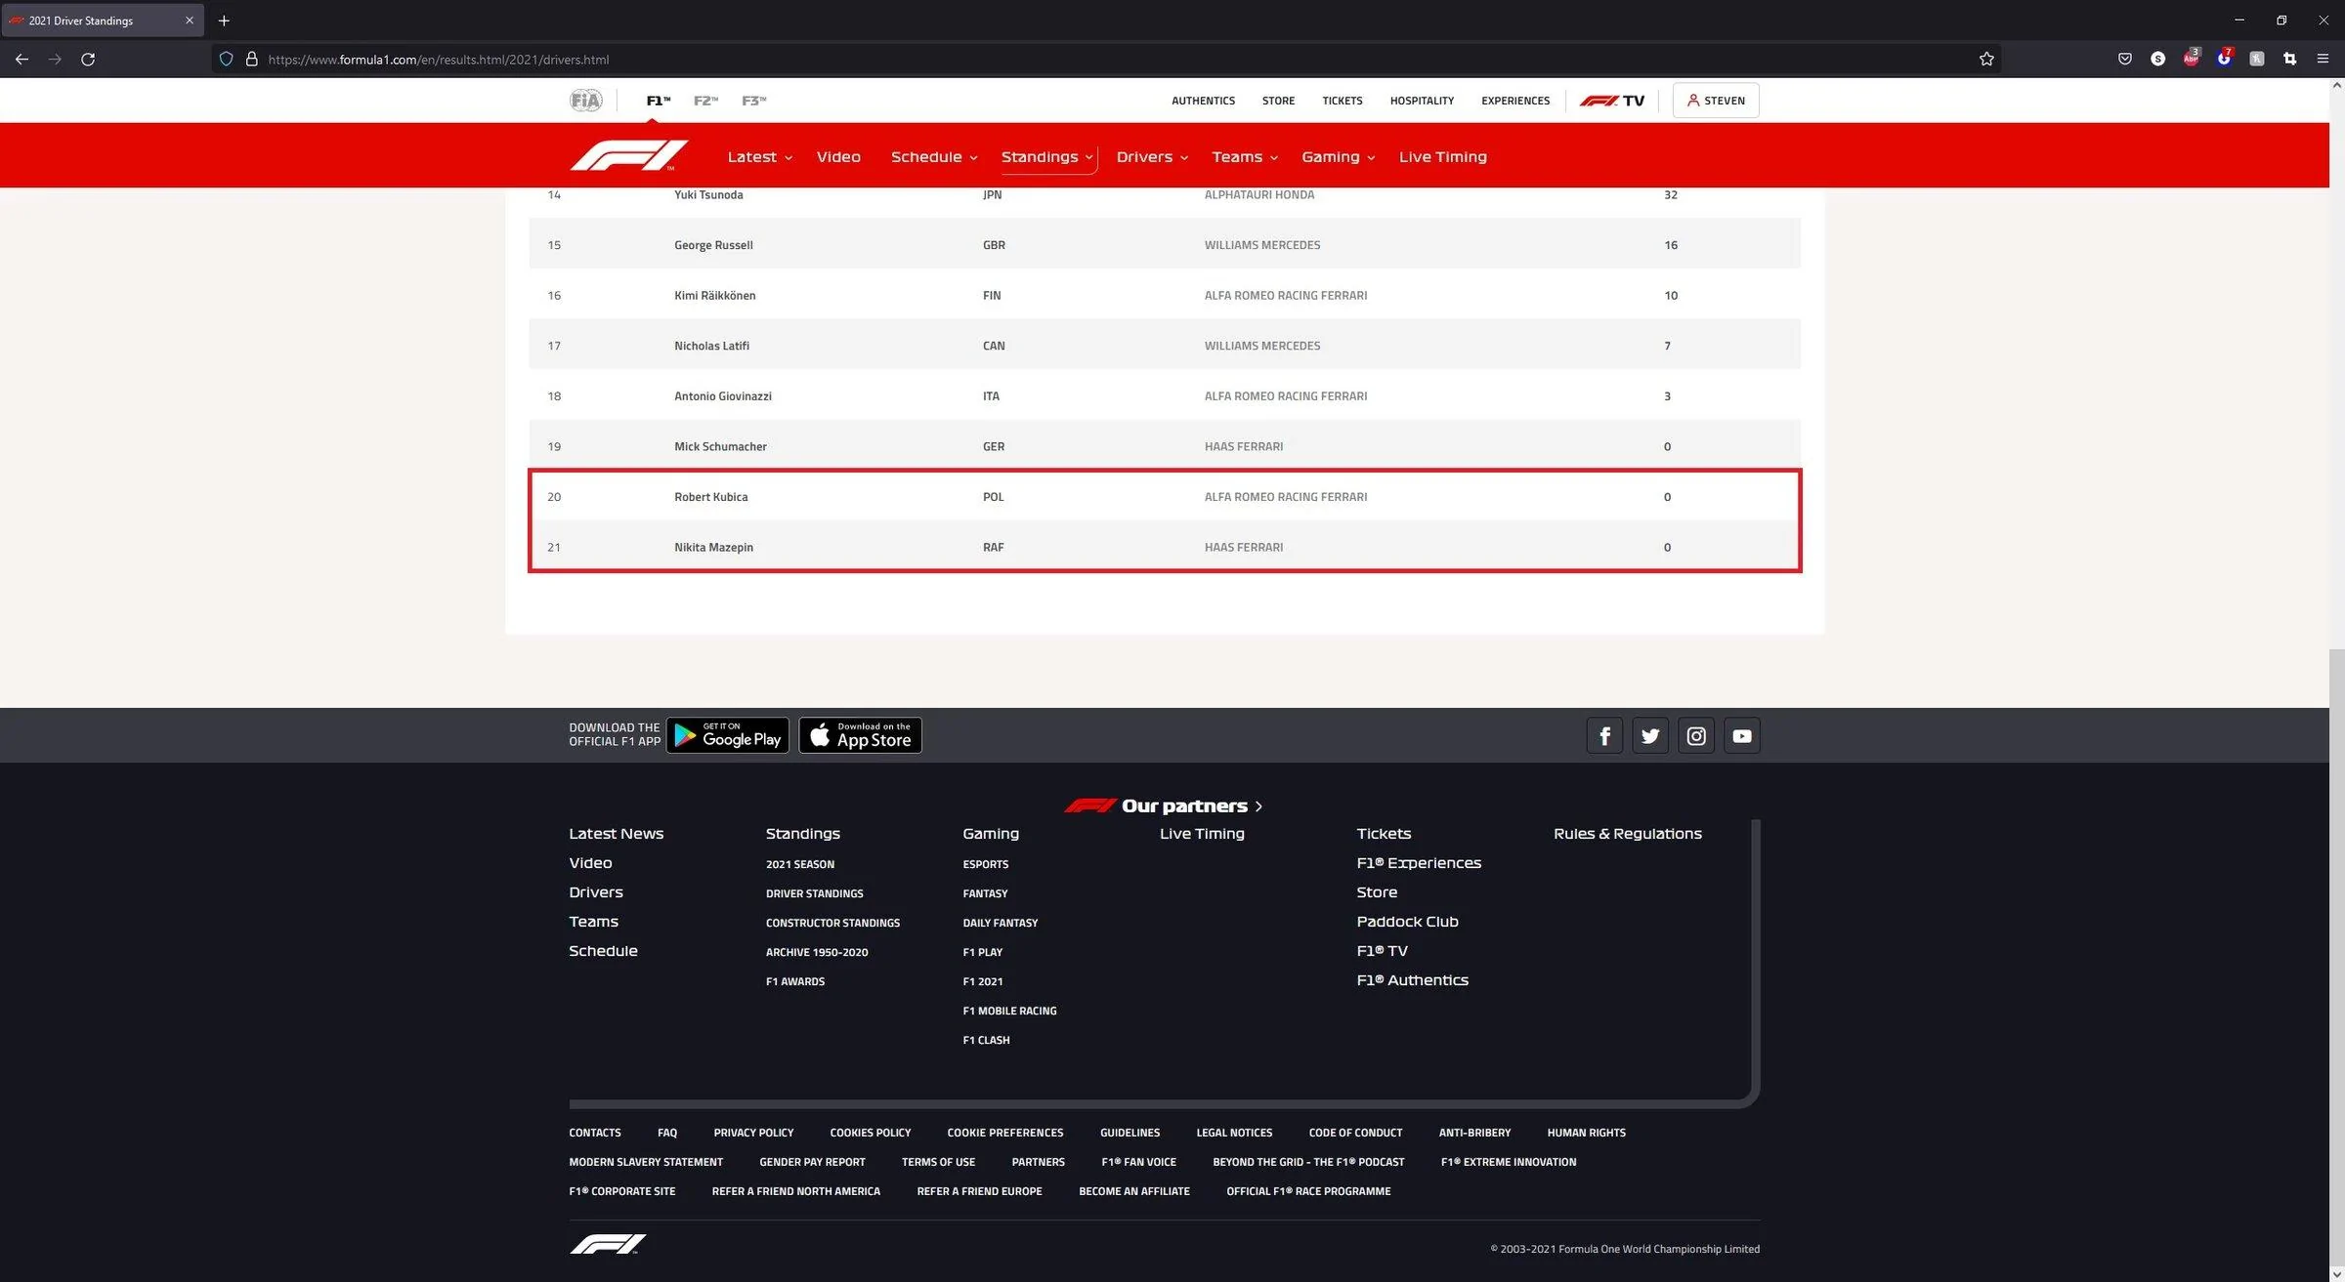Expand the Teams dropdown menu
The width and height of the screenshot is (2345, 1282).
(x=1245, y=157)
